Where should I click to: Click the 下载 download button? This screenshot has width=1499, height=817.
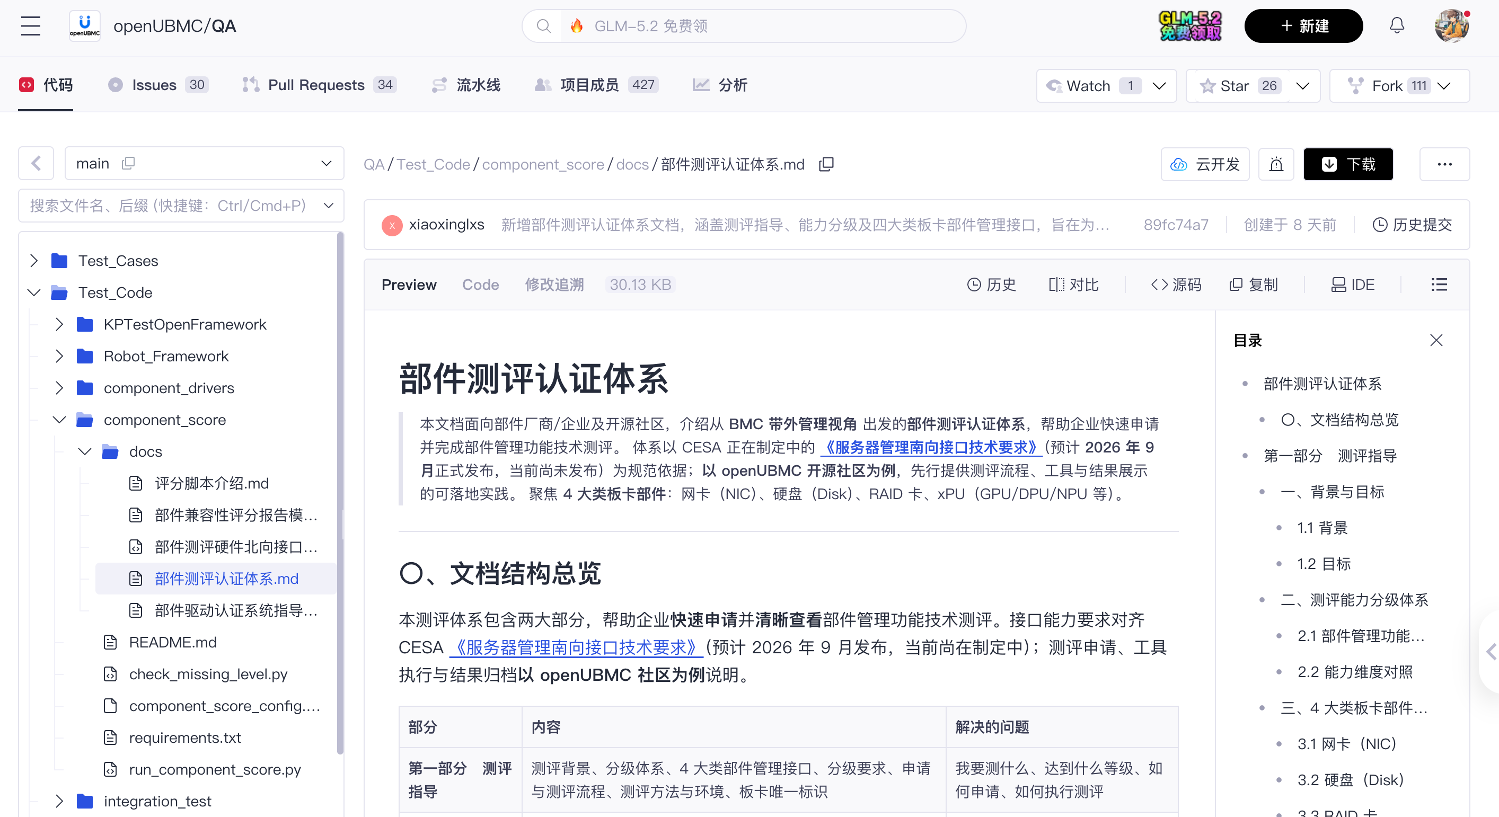pos(1348,165)
